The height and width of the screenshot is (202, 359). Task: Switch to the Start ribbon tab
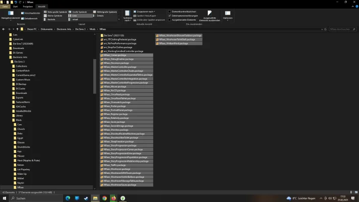click(15, 7)
